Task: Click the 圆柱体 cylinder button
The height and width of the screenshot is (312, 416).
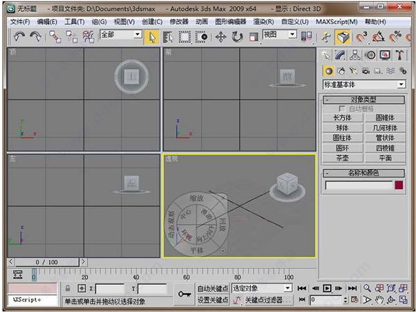Action: coord(343,138)
